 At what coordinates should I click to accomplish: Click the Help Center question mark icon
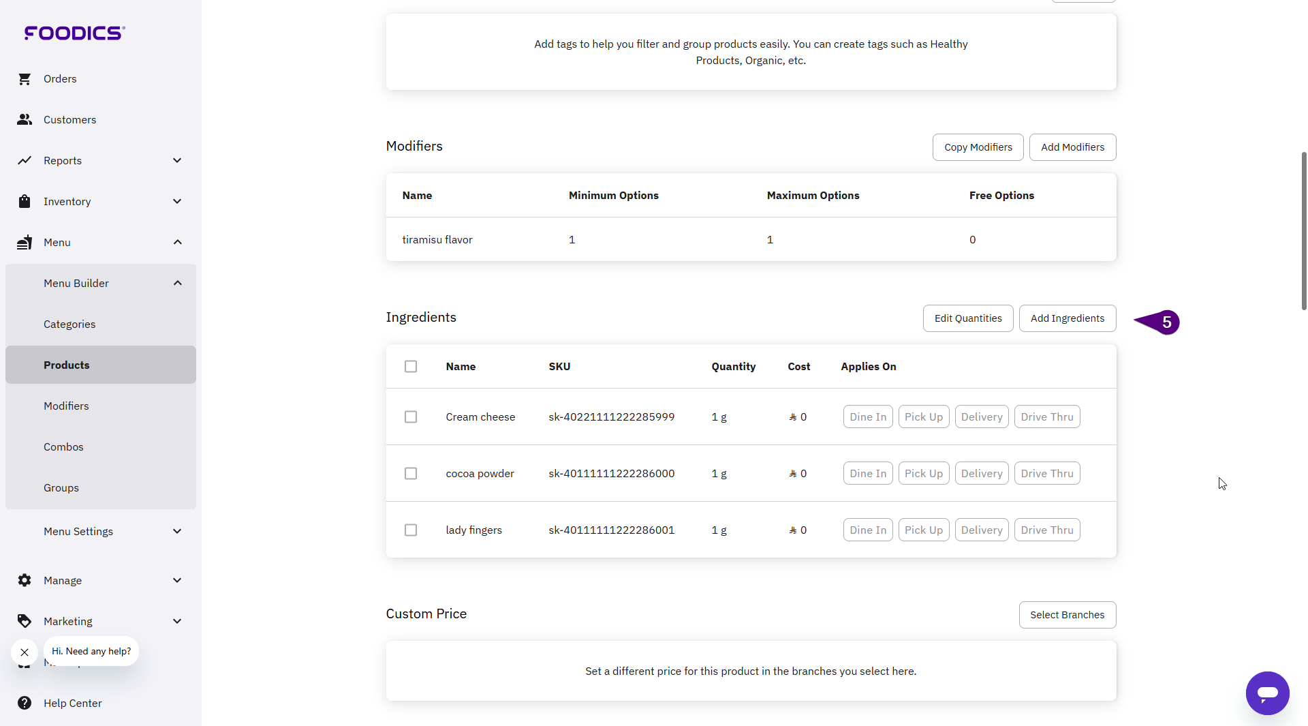[x=25, y=704]
